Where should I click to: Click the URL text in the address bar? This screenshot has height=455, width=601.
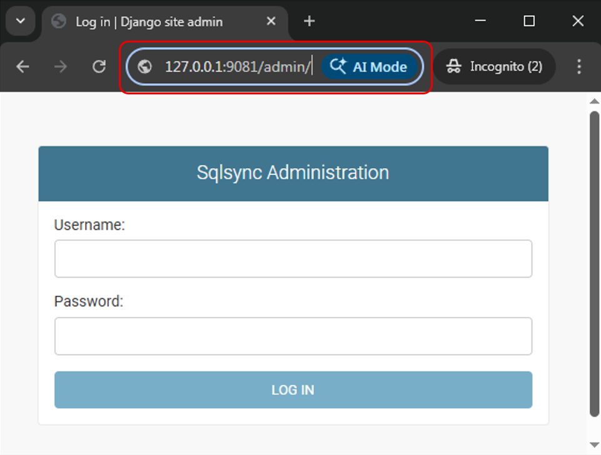click(236, 66)
